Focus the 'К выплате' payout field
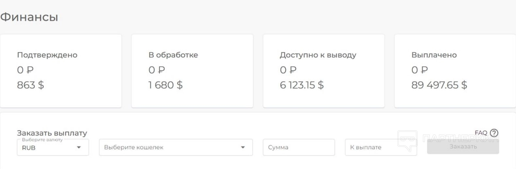516x169 pixels. [x=381, y=147]
